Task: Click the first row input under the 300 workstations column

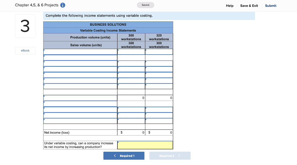Action: [x=131, y=52]
